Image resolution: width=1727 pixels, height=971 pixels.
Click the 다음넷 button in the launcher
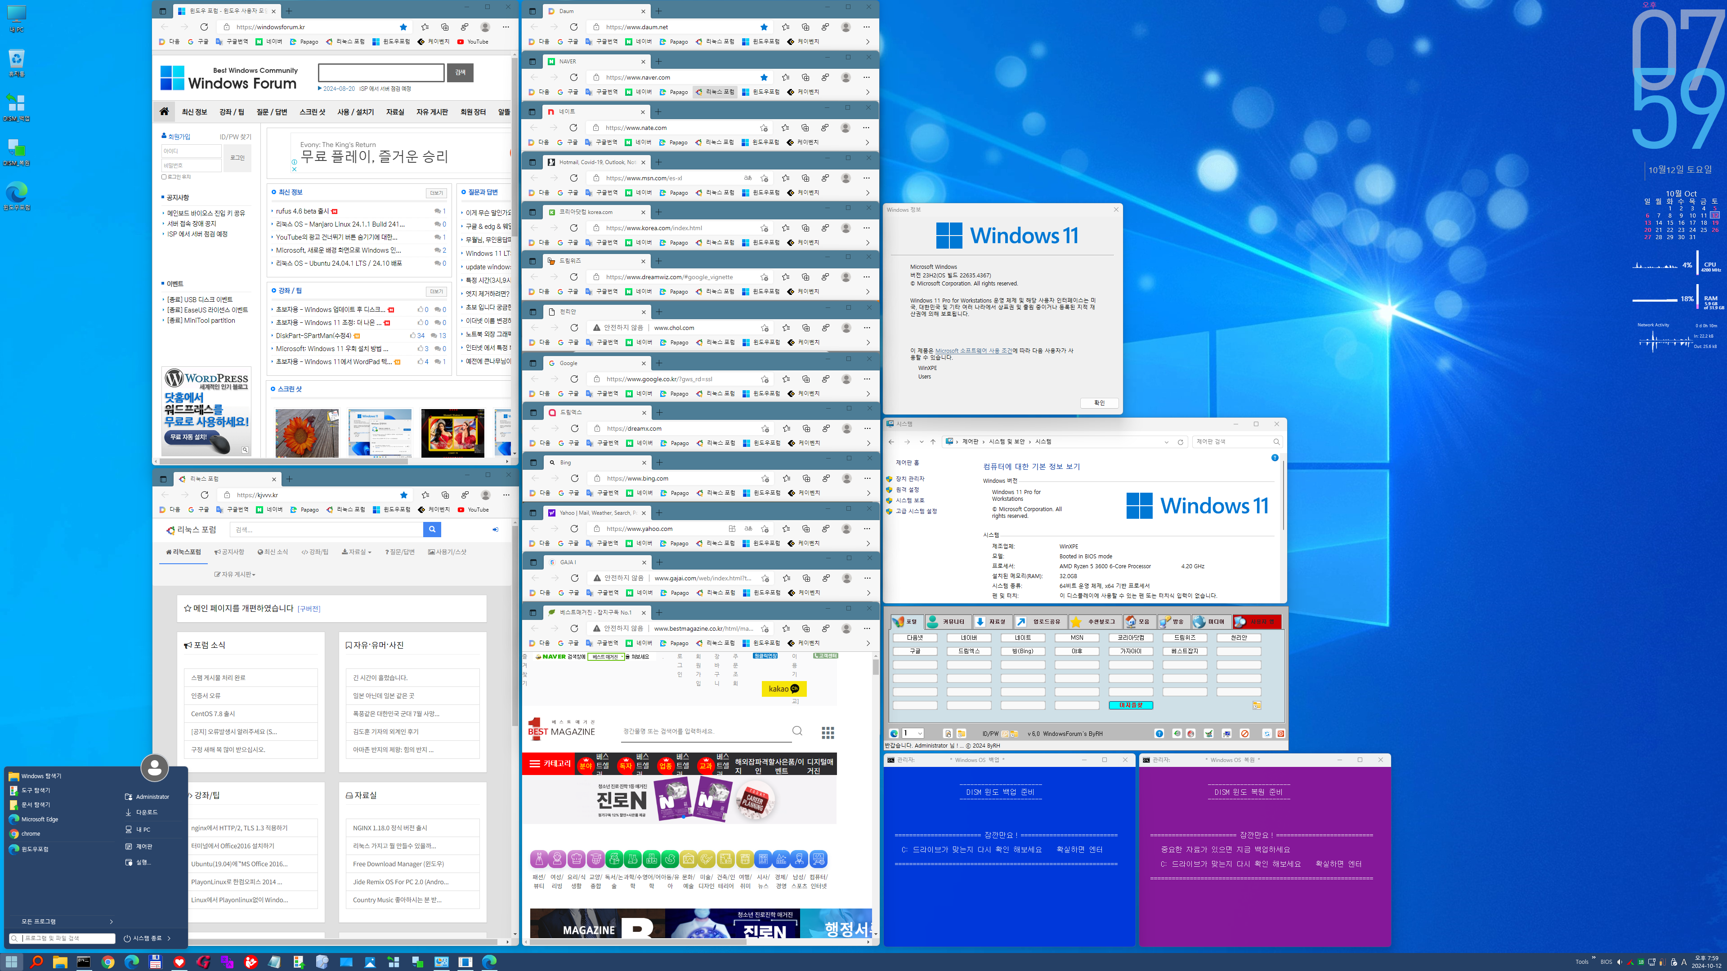[915, 638]
